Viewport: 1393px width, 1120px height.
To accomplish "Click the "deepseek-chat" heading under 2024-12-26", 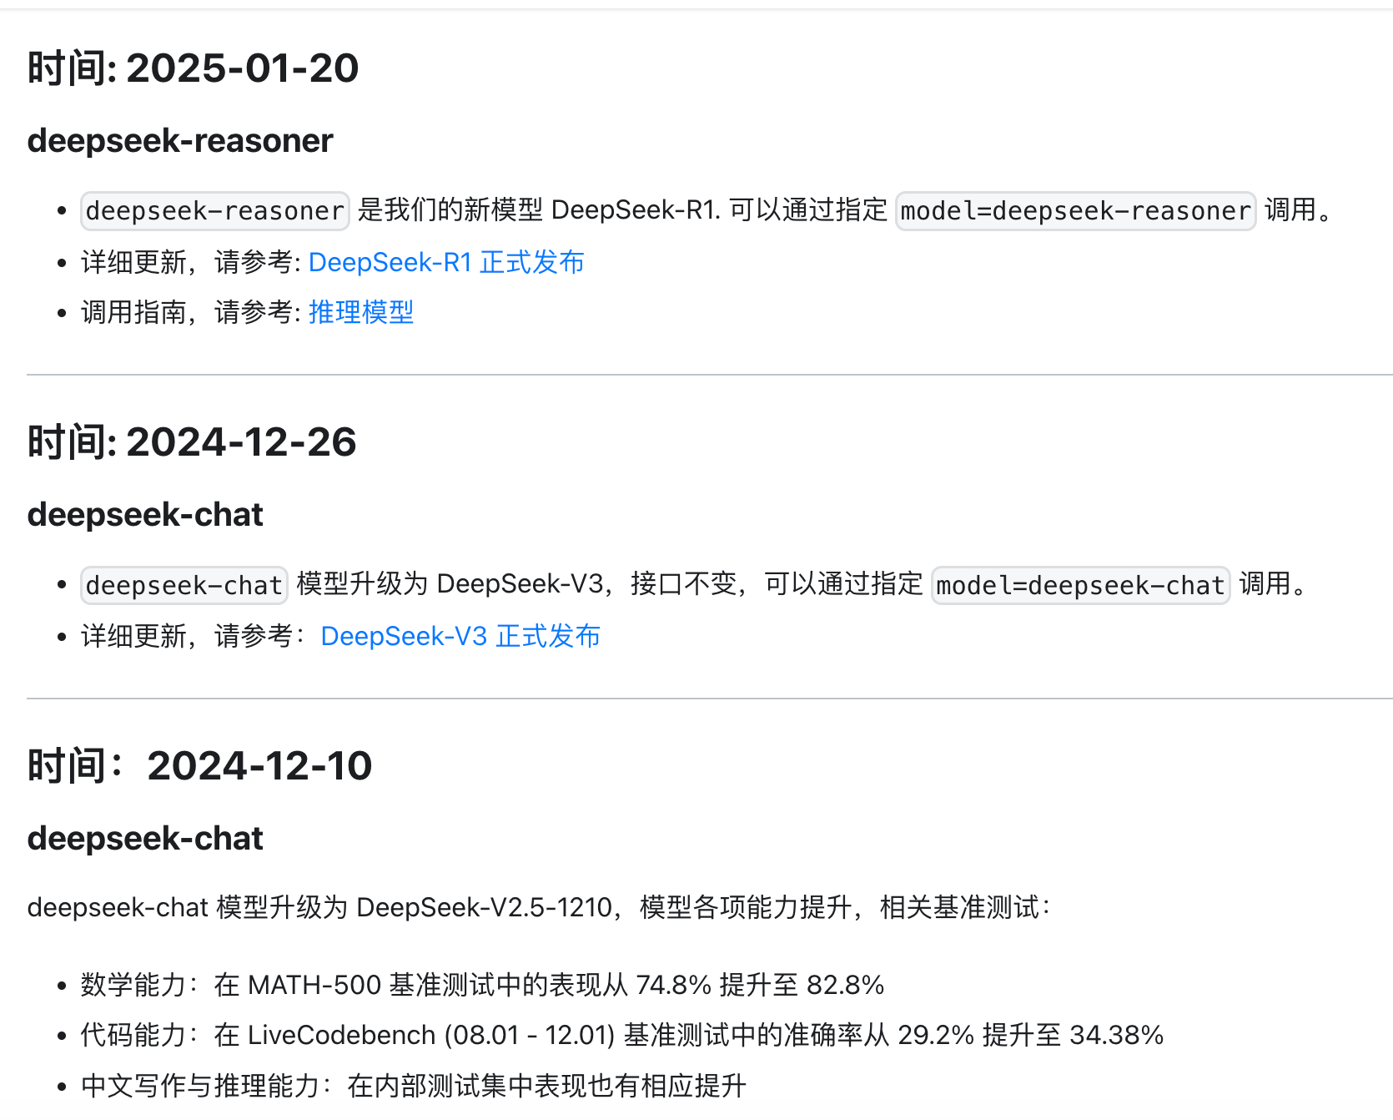I will tap(145, 514).
